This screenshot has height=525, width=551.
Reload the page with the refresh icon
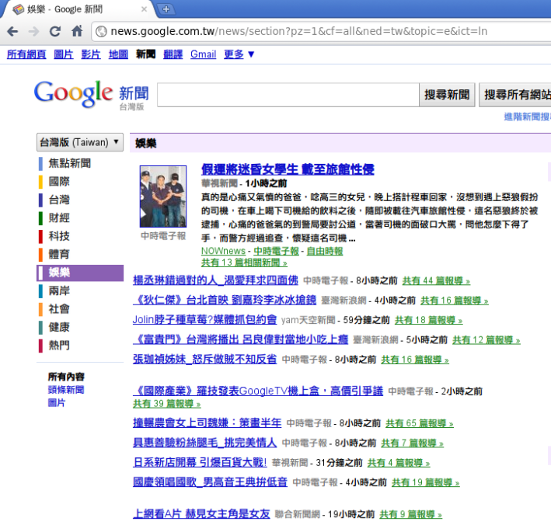click(x=55, y=31)
